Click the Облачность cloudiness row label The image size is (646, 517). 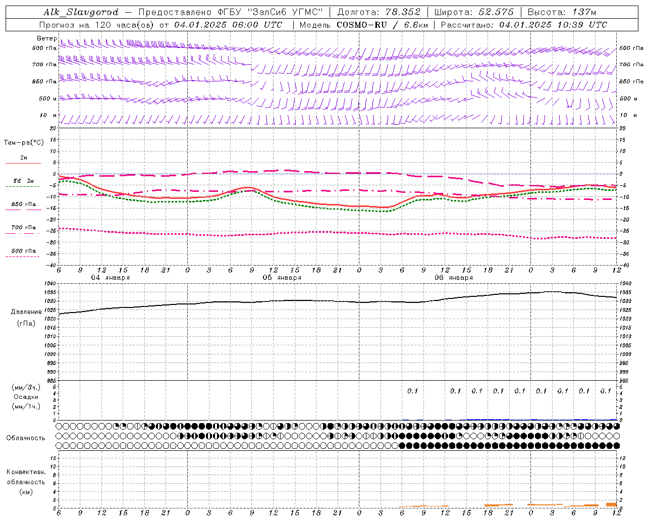coord(26,438)
